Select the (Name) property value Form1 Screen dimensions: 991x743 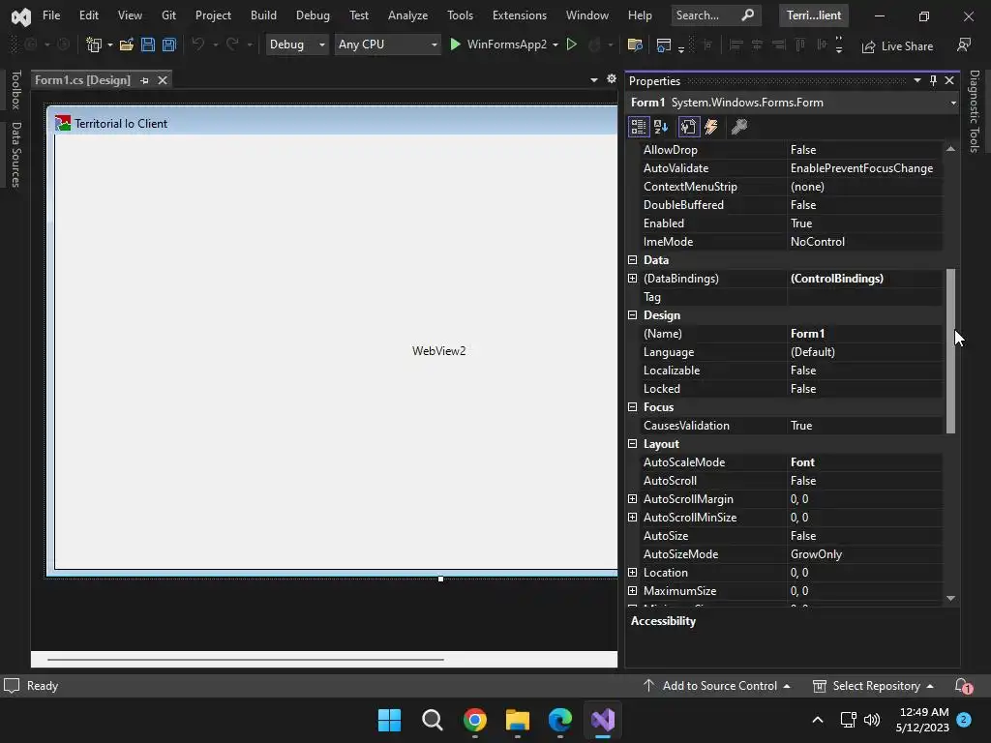[864, 333]
